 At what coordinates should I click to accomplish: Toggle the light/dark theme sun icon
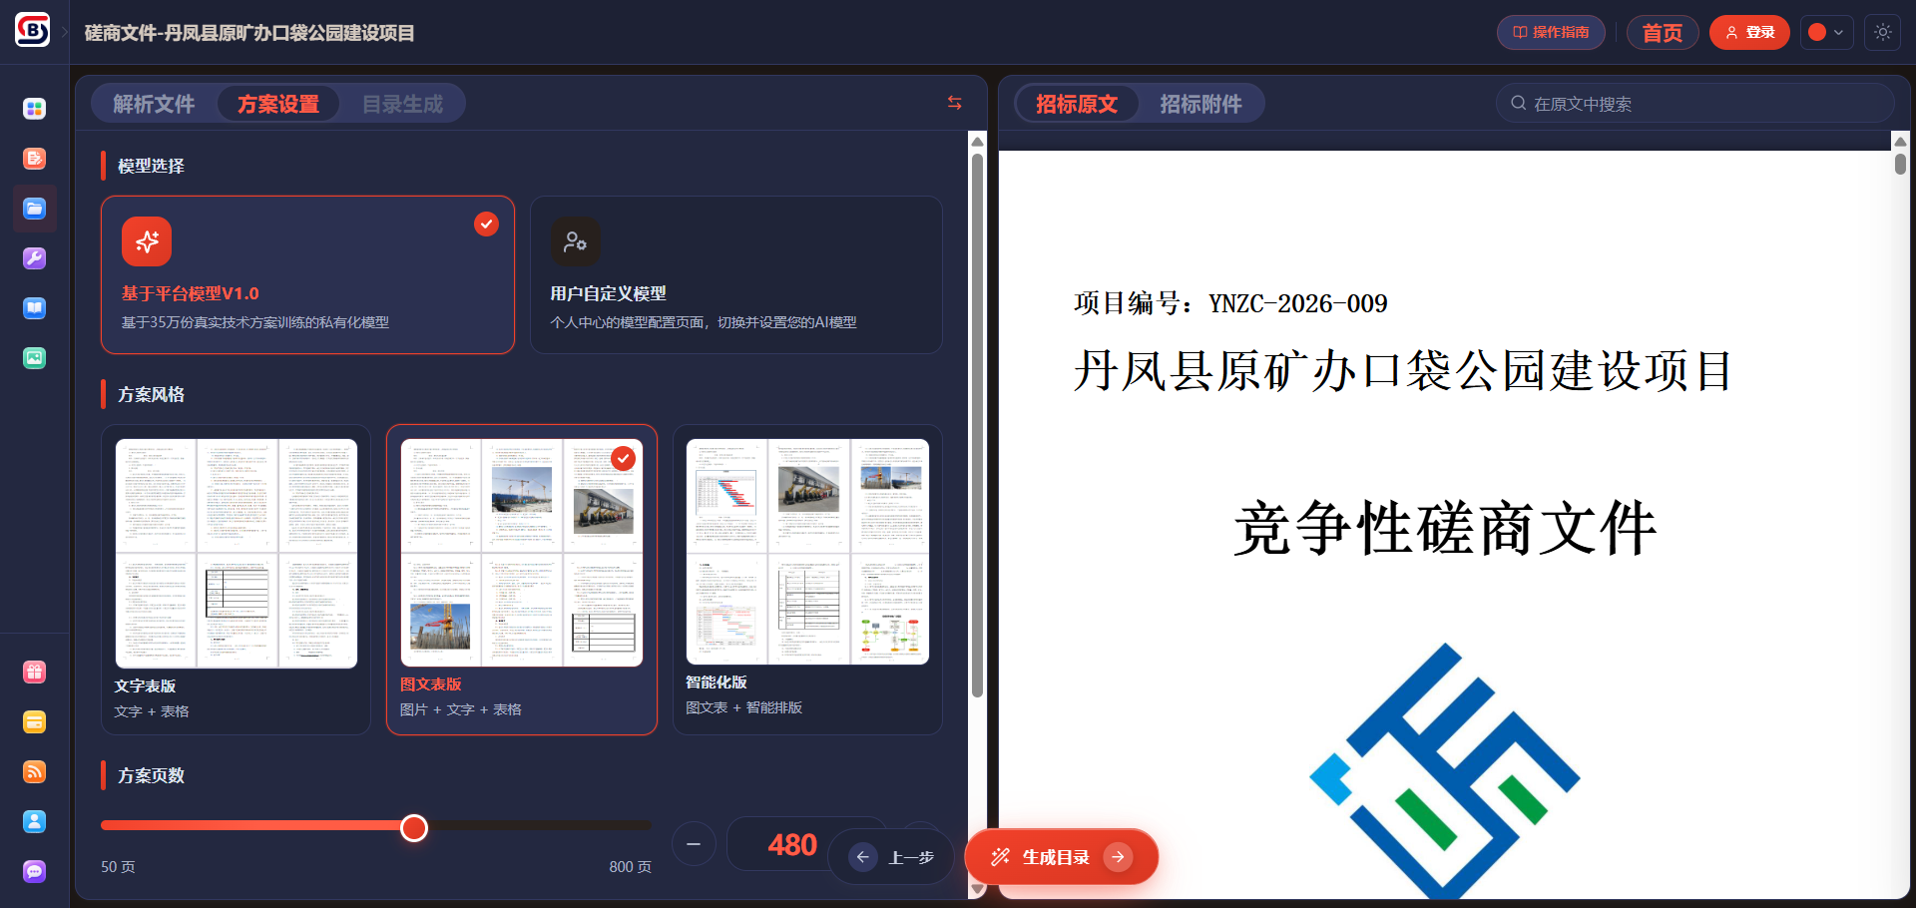click(1883, 32)
